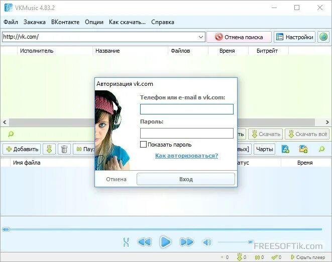
Task: Click the magnifier search icon in green bar
Action: click(11, 134)
